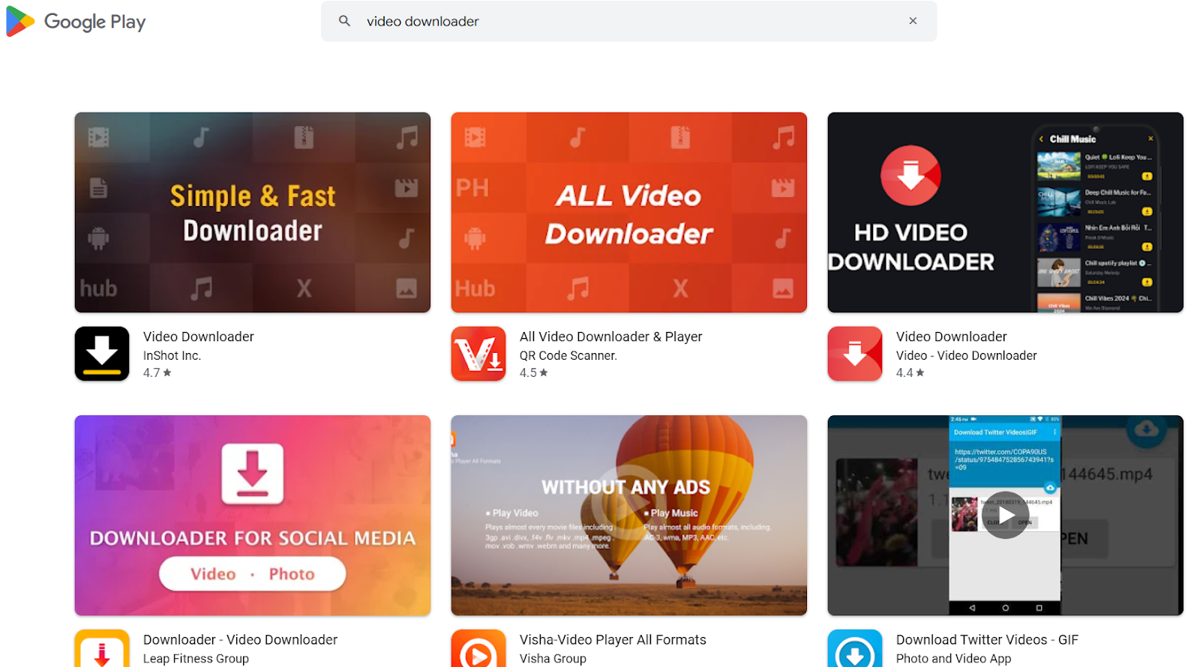Focus the search field containing 'video downloader'
Screen dimensions: 1200x667
pos(628,21)
